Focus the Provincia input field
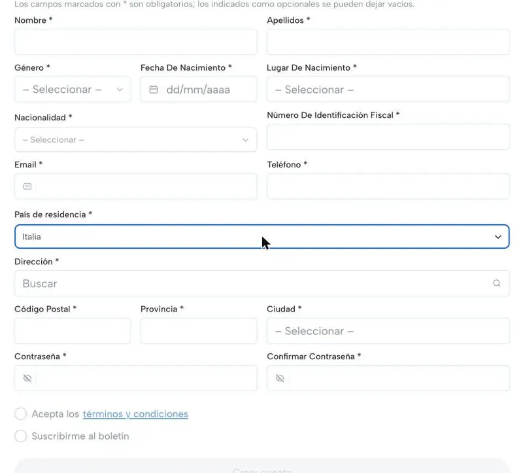This screenshot has width=523, height=473. (x=199, y=331)
